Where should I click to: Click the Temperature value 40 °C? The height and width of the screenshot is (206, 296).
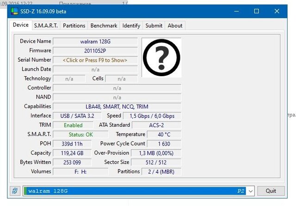pos(164,134)
